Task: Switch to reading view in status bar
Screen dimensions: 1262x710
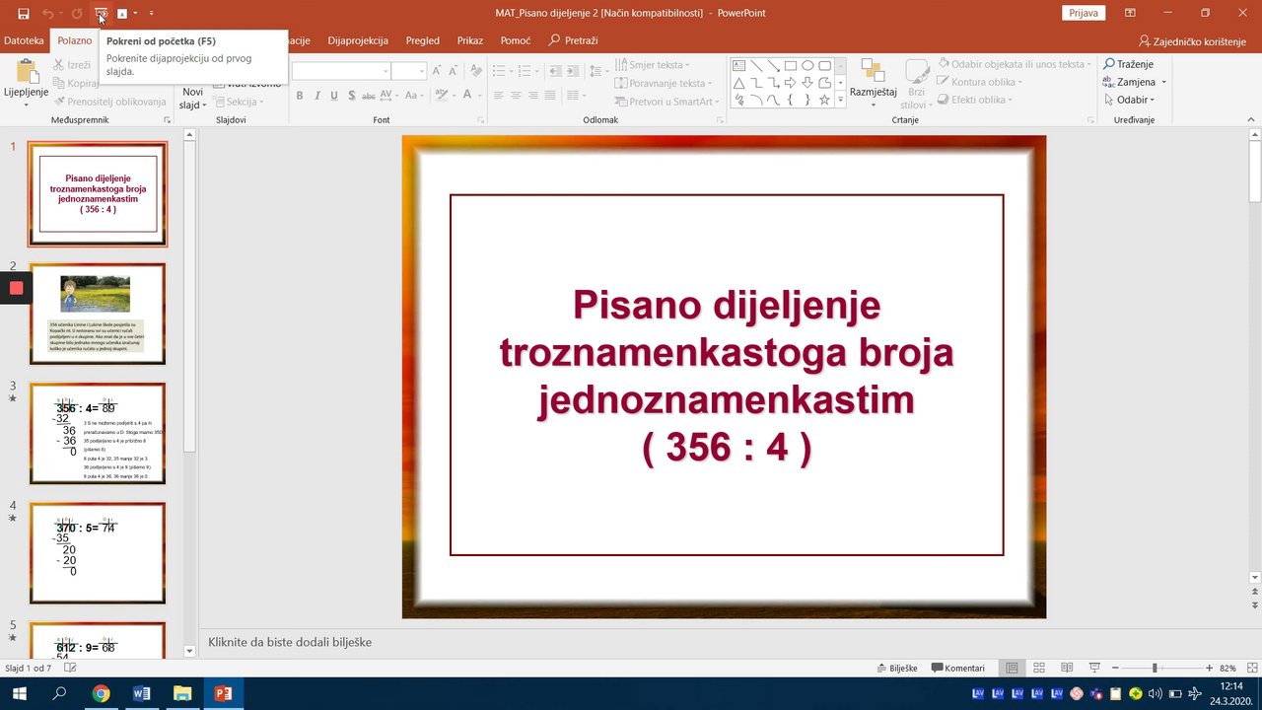Action: [1067, 668]
